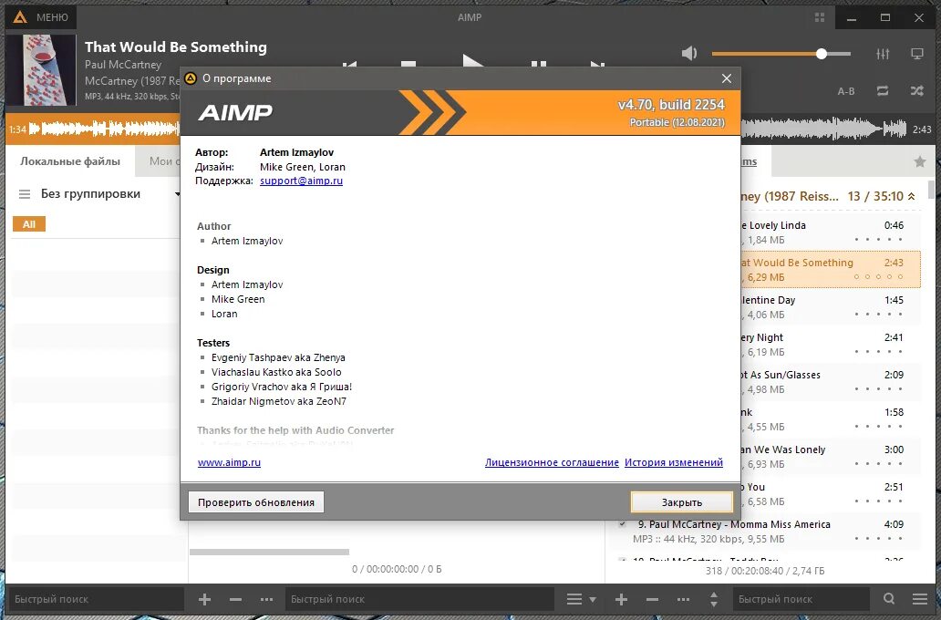
Task: Click the AIMP logo icon in title bar
Action: click(x=20, y=17)
